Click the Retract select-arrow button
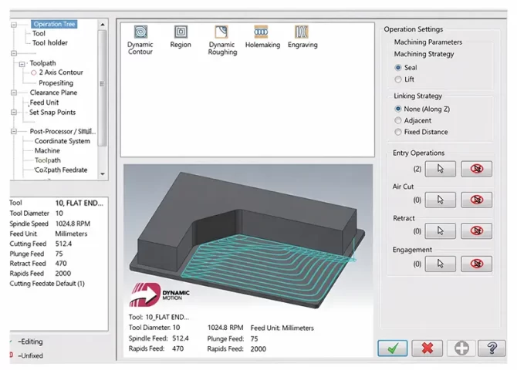This screenshot has height=370, width=517. (x=440, y=230)
